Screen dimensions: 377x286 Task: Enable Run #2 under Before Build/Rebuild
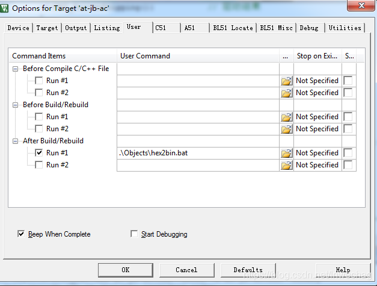tap(39, 129)
